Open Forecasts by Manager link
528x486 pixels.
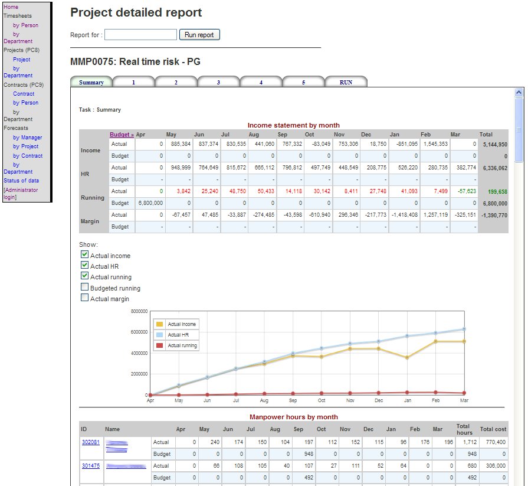coord(27,138)
